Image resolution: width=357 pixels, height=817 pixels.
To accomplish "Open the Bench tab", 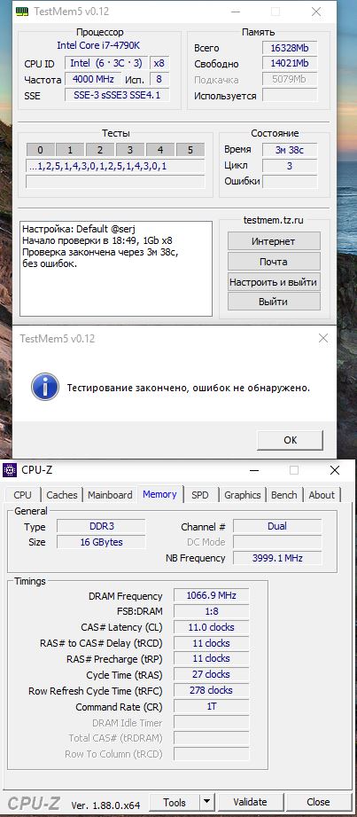I will coord(284,494).
